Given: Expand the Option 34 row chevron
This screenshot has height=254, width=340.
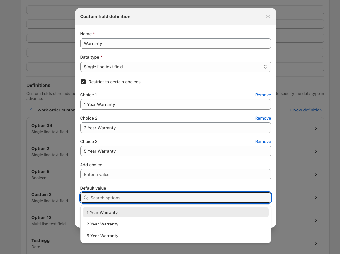Looking at the screenshot, I should tap(316, 128).
